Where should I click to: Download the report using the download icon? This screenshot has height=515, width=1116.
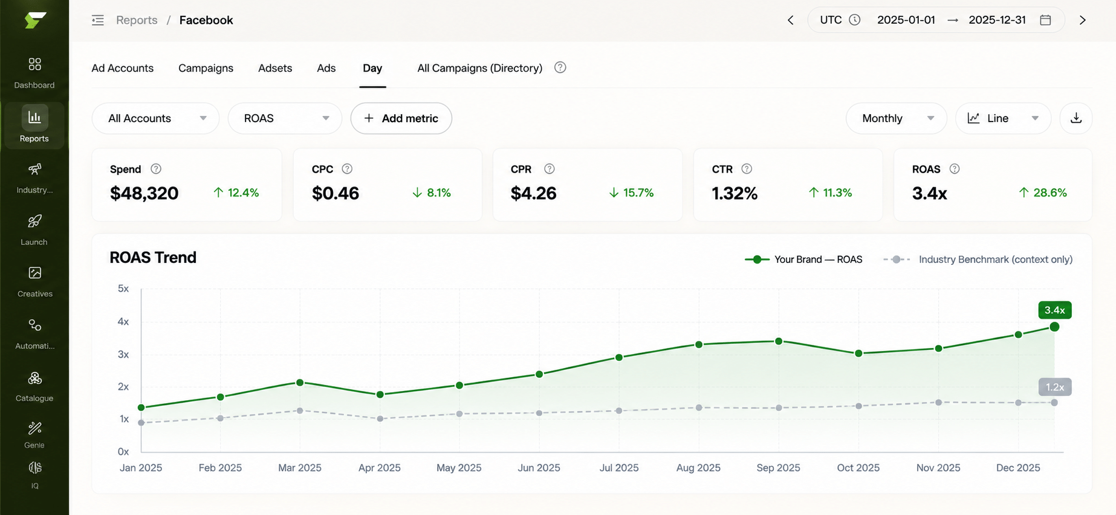pyautogui.click(x=1076, y=118)
